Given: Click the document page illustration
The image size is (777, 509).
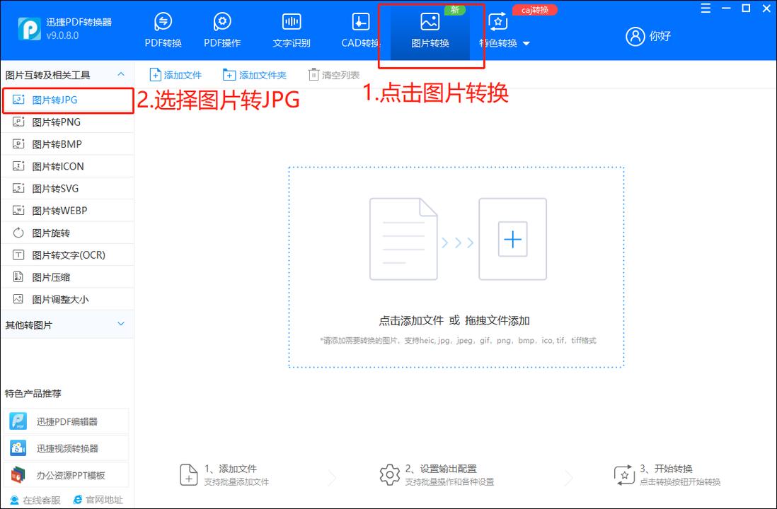Looking at the screenshot, I should [x=403, y=239].
